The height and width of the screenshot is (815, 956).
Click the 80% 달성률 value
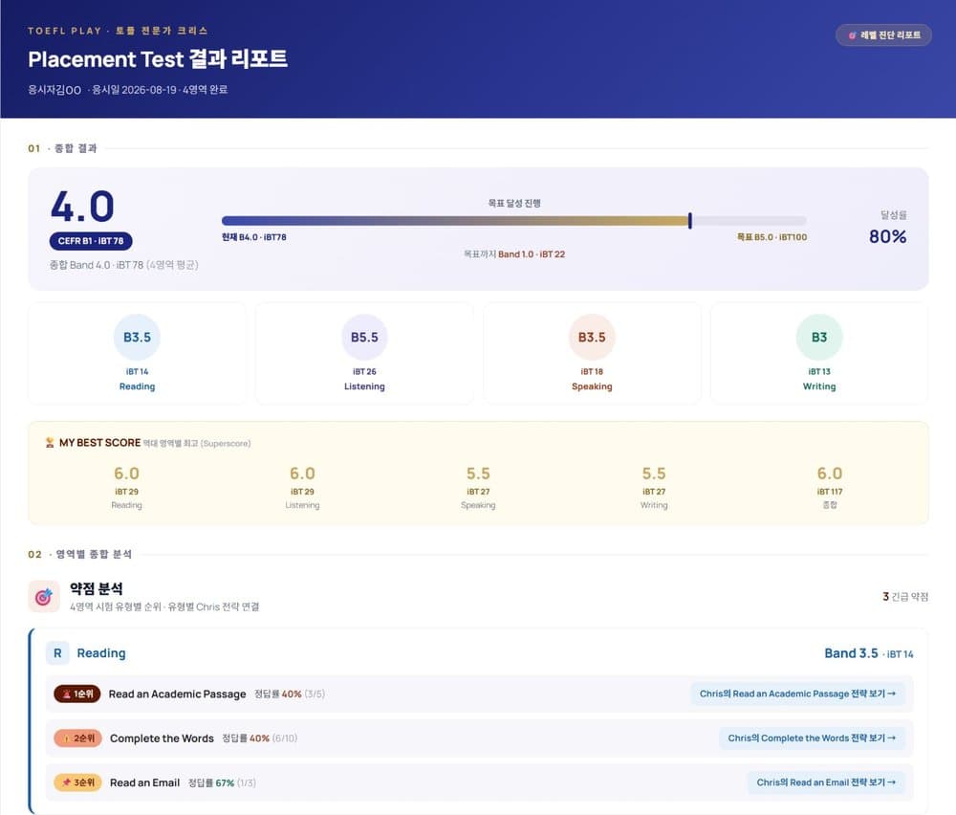888,236
